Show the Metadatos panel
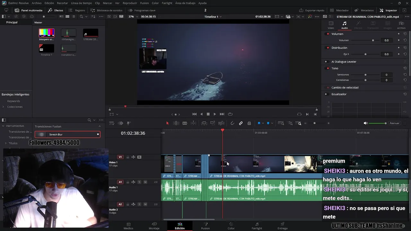 (x=364, y=10)
